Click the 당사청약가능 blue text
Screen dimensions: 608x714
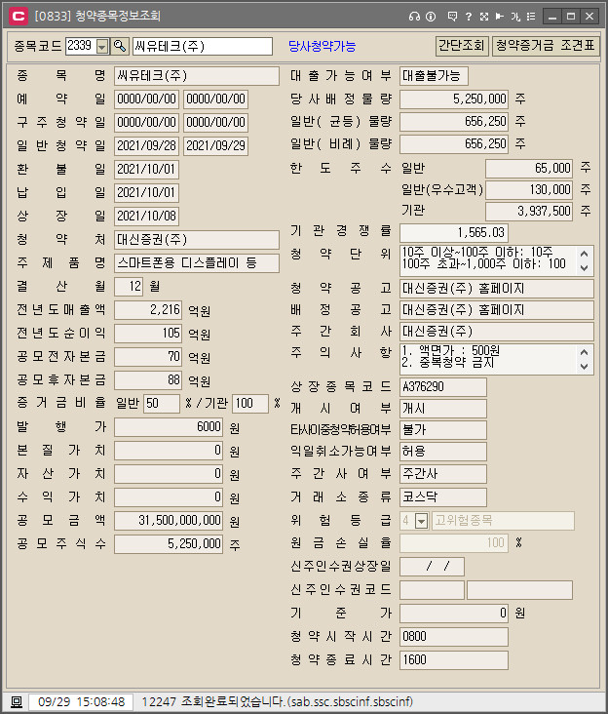tap(322, 47)
